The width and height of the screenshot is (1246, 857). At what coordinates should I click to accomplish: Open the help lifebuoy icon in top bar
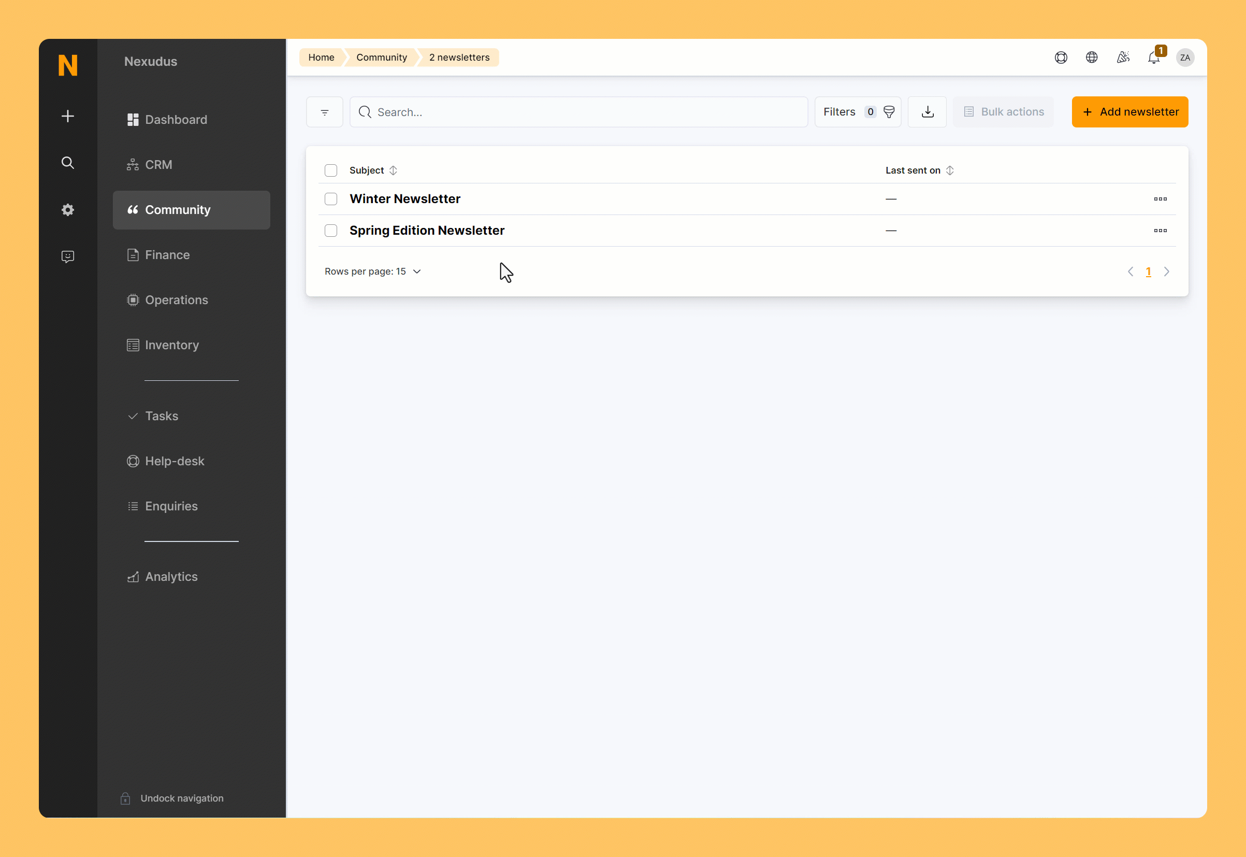pyautogui.click(x=1061, y=58)
